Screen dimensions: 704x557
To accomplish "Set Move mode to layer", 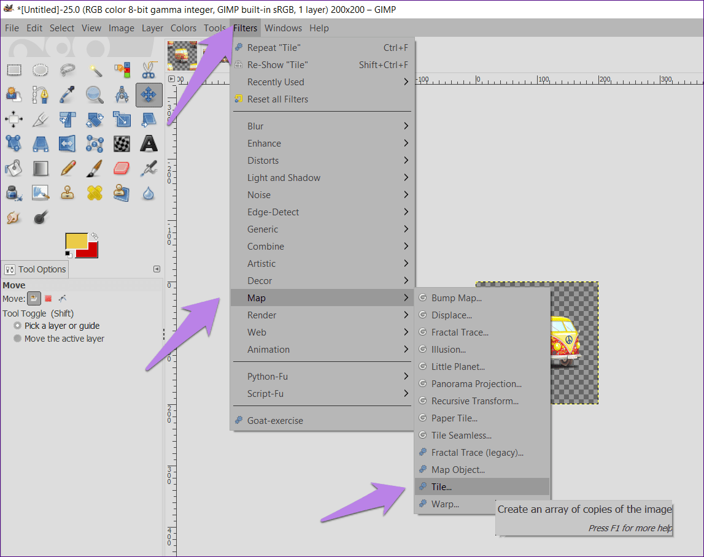I will point(34,299).
